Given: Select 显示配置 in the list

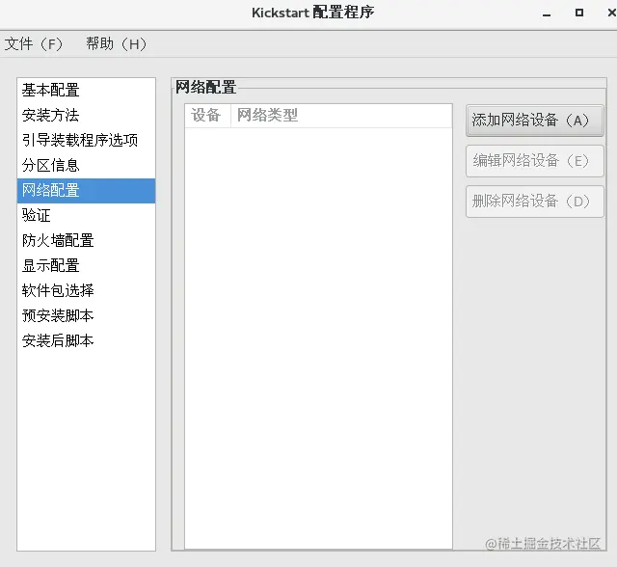Looking at the screenshot, I should [x=86, y=266].
